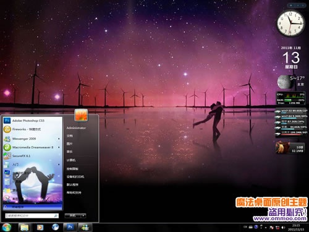
Task: Click the search magnifier icon
Action: [x=56, y=216]
